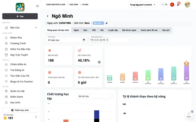Click the Kiểm Tra Đầu Vào star icon

(x=6, y=49)
